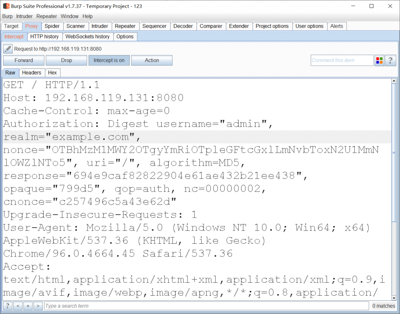400x314 pixels.
Task: Click the 0 matches label
Action: [x=384, y=306]
